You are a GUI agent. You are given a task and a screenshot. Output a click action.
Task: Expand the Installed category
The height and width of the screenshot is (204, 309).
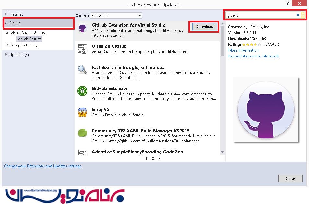tap(6, 14)
